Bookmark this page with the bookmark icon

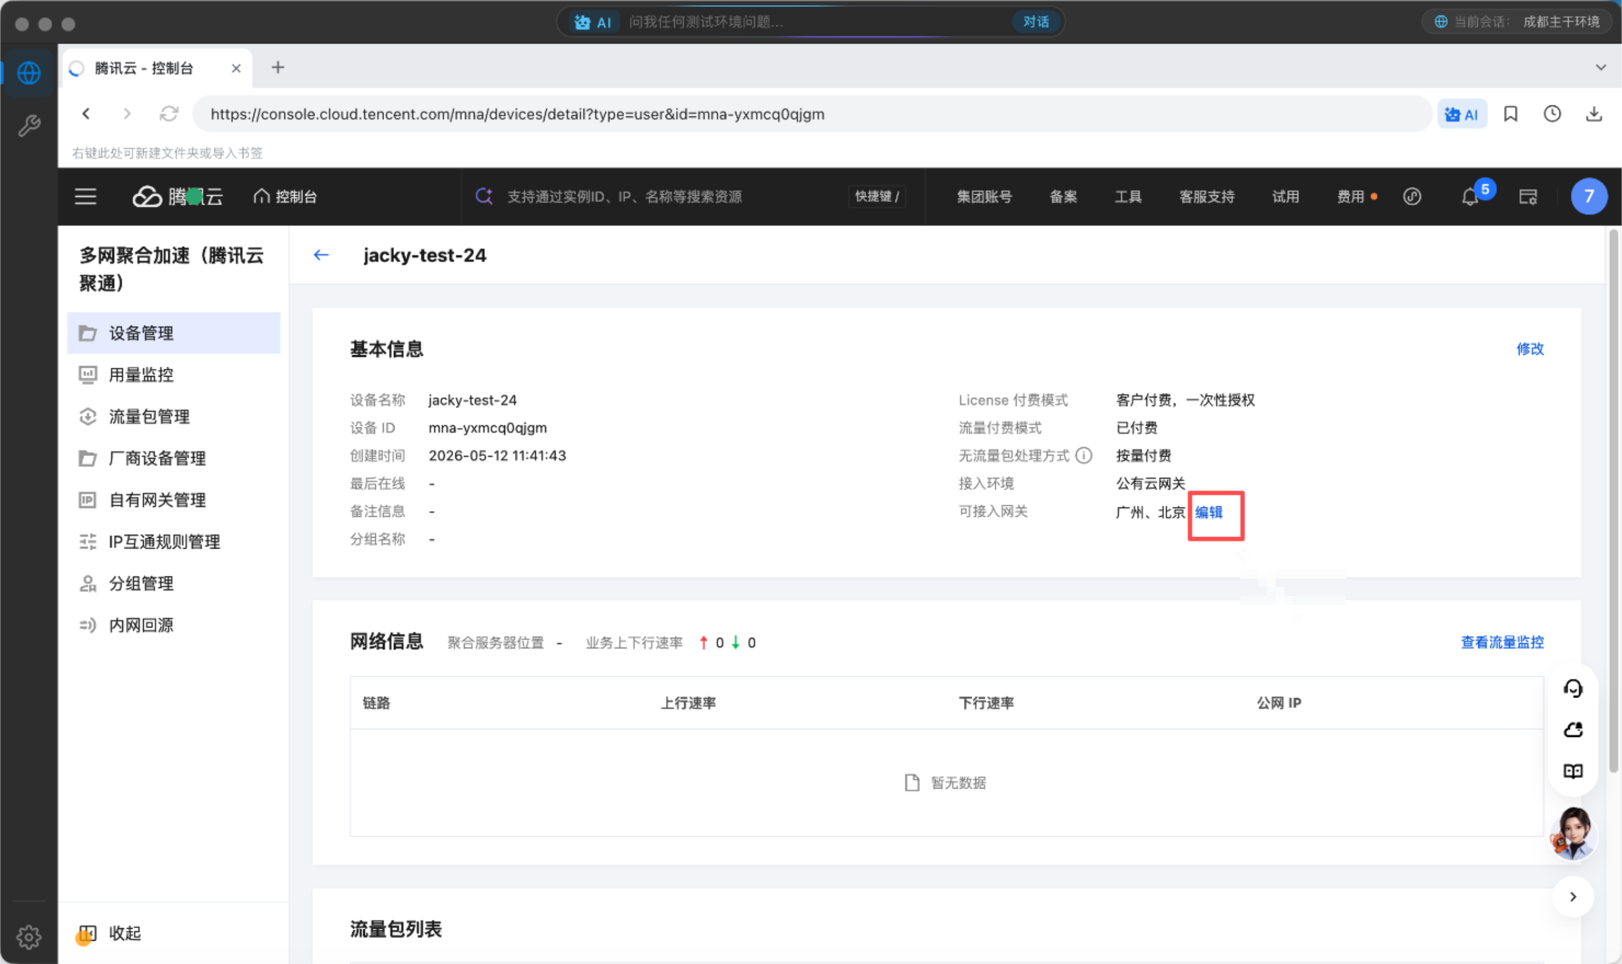pyautogui.click(x=1511, y=114)
